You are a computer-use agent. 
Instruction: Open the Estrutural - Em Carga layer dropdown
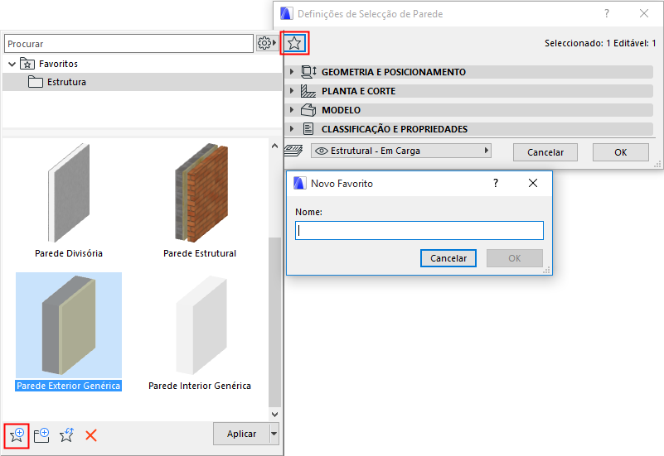401,151
